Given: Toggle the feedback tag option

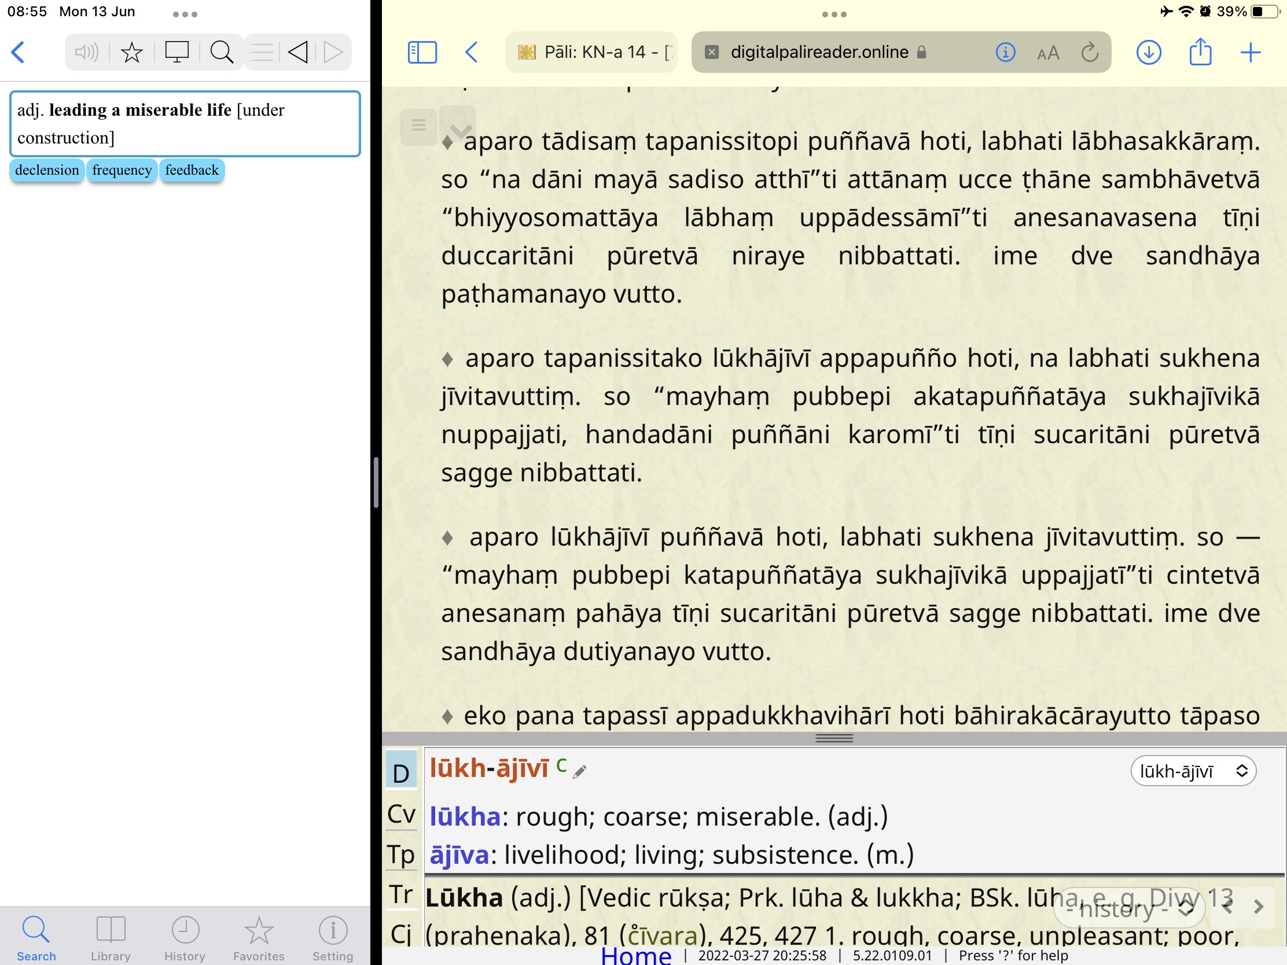Looking at the screenshot, I should (193, 170).
